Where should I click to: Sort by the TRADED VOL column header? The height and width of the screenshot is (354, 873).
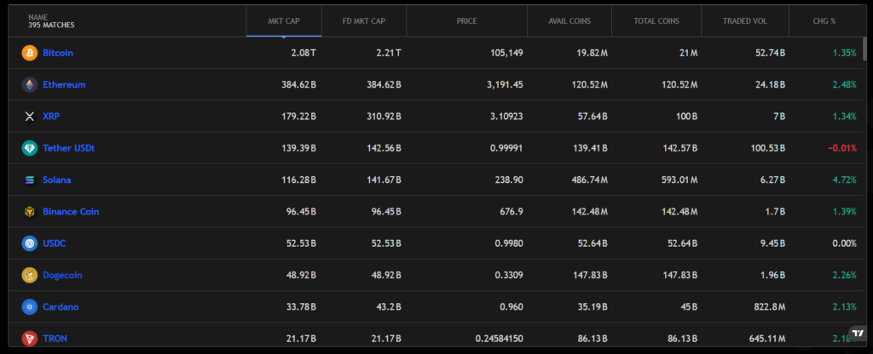click(745, 21)
